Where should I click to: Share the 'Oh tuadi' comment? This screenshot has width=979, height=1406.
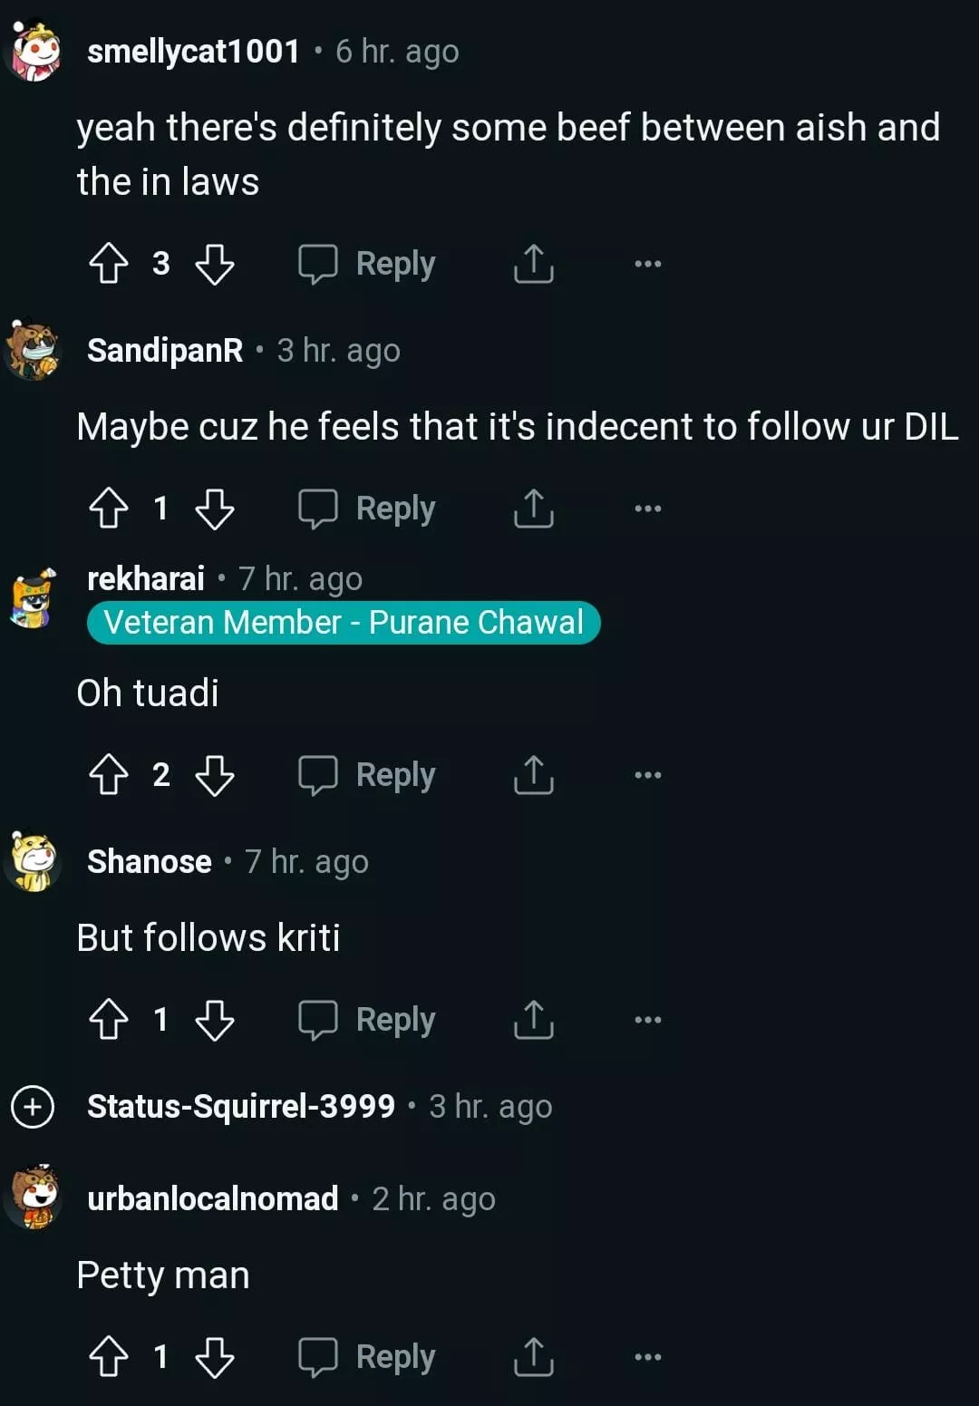[533, 775]
